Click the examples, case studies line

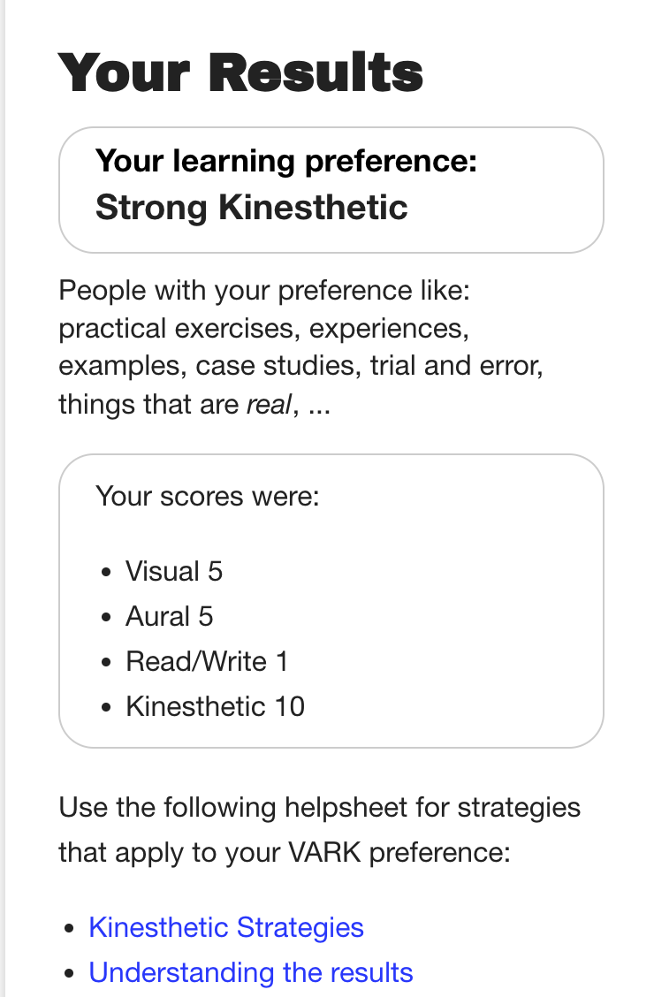300,366
